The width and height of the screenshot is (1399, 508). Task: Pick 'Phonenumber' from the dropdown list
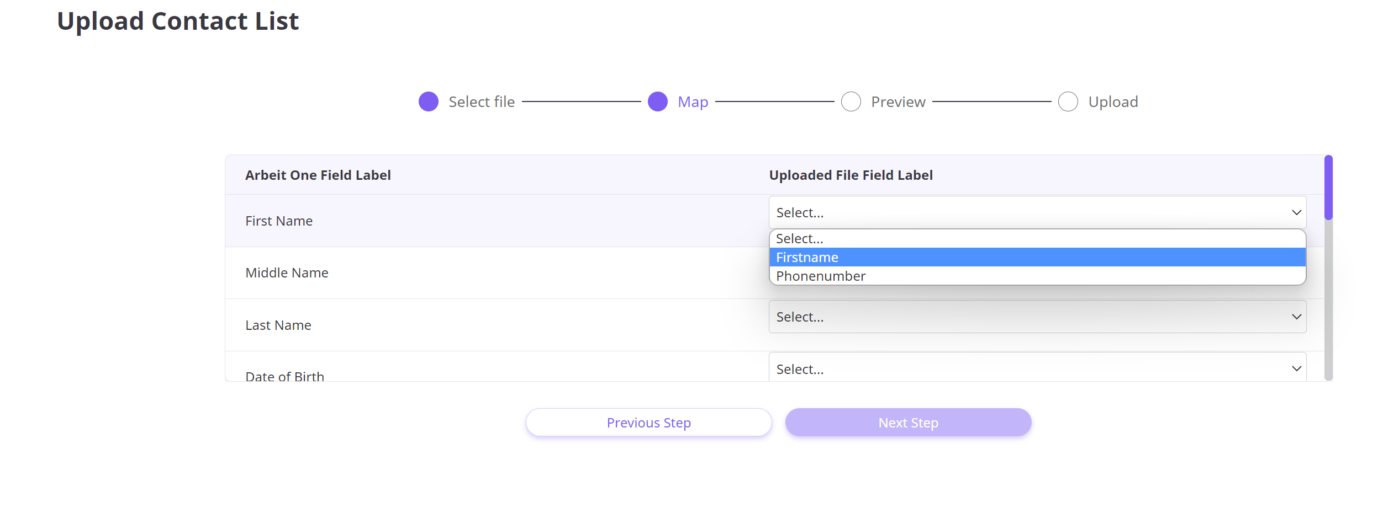pos(1037,276)
